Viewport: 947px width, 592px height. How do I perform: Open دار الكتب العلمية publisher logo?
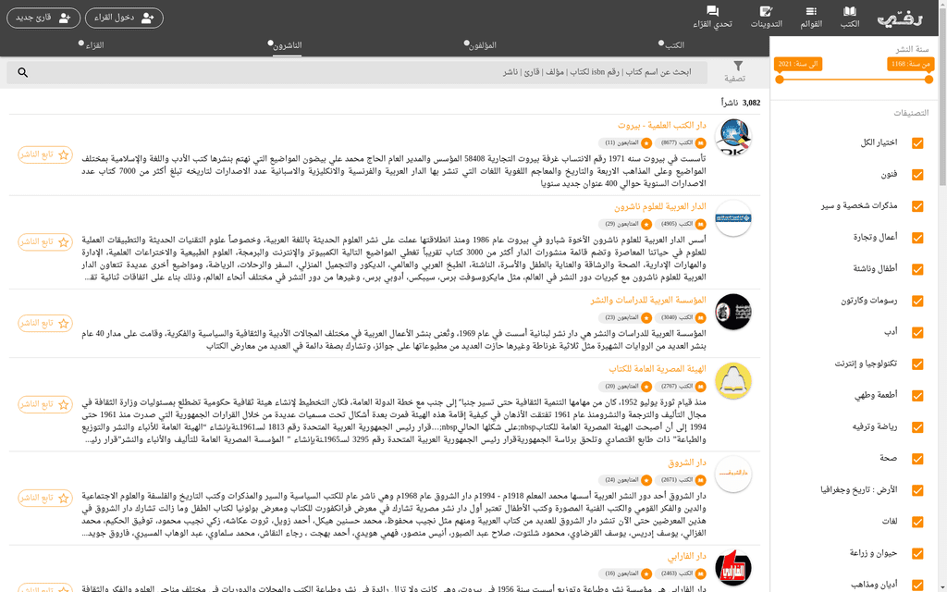(732, 137)
